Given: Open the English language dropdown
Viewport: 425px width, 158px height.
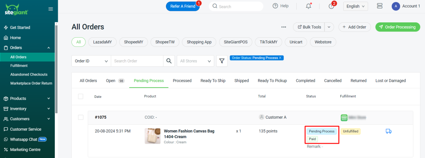Looking at the screenshot, I should [x=356, y=6].
